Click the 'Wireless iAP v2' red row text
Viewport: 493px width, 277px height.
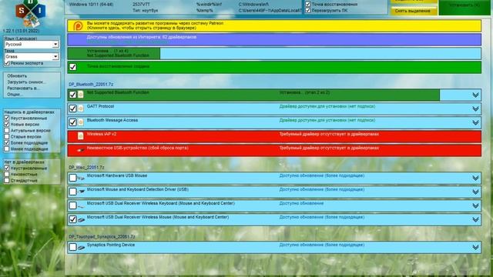pyautogui.click(x=102, y=134)
